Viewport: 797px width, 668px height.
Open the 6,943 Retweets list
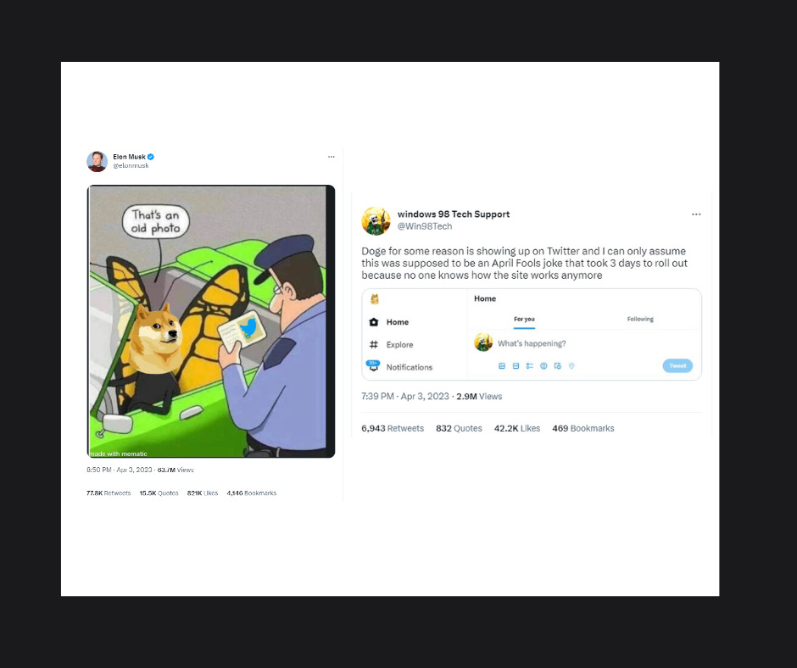[393, 429]
